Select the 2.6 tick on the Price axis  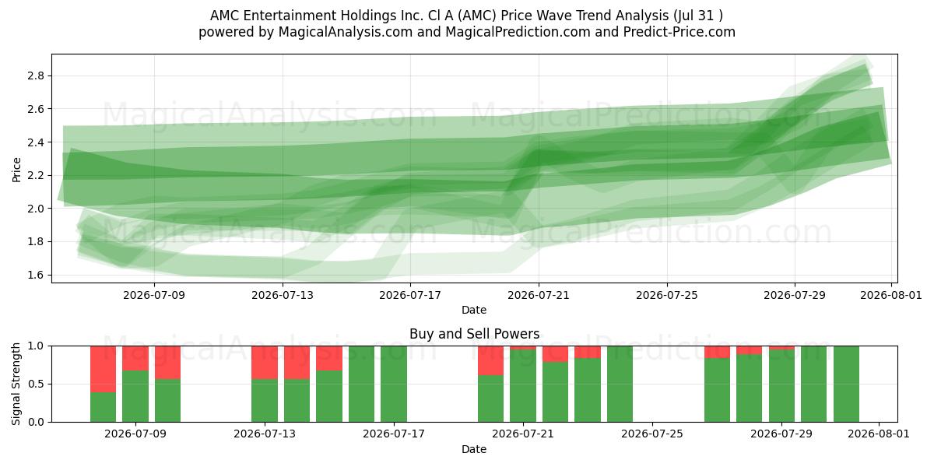[36, 109]
